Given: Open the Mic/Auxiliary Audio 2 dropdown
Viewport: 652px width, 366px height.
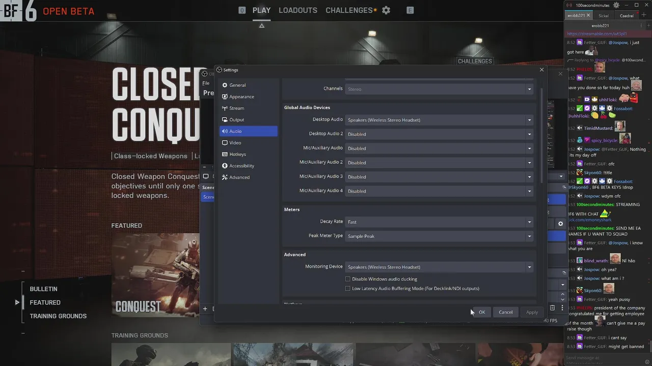Looking at the screenshot, I should click(x=439, y=163).
